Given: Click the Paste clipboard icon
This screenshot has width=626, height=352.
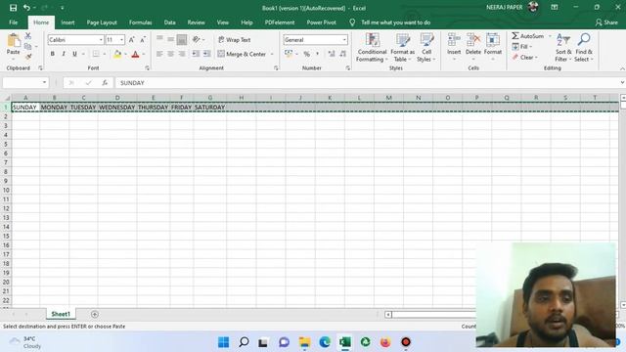Looking at the screenshot, I should (x=13, y=41).
